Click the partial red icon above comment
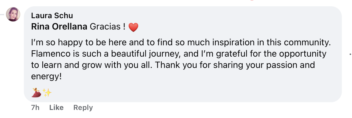Viewport: 352px width, 118px height. click(252, 0)
